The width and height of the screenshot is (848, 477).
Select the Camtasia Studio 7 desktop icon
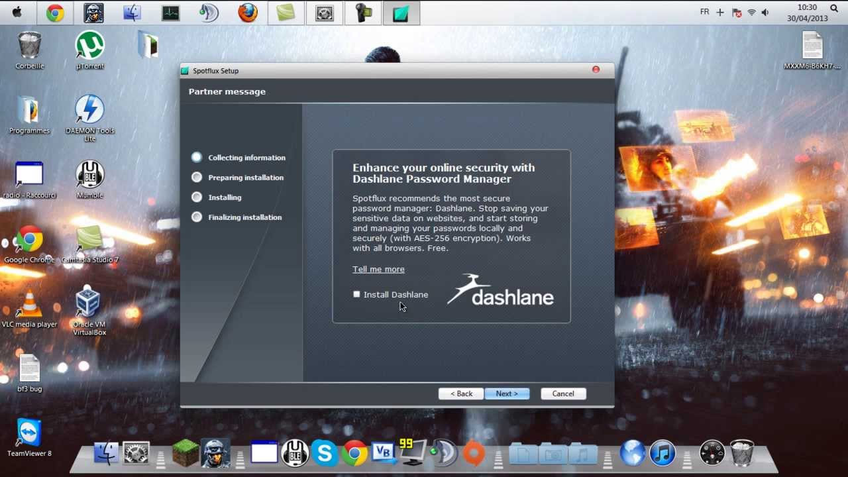(x=89, y=244)
